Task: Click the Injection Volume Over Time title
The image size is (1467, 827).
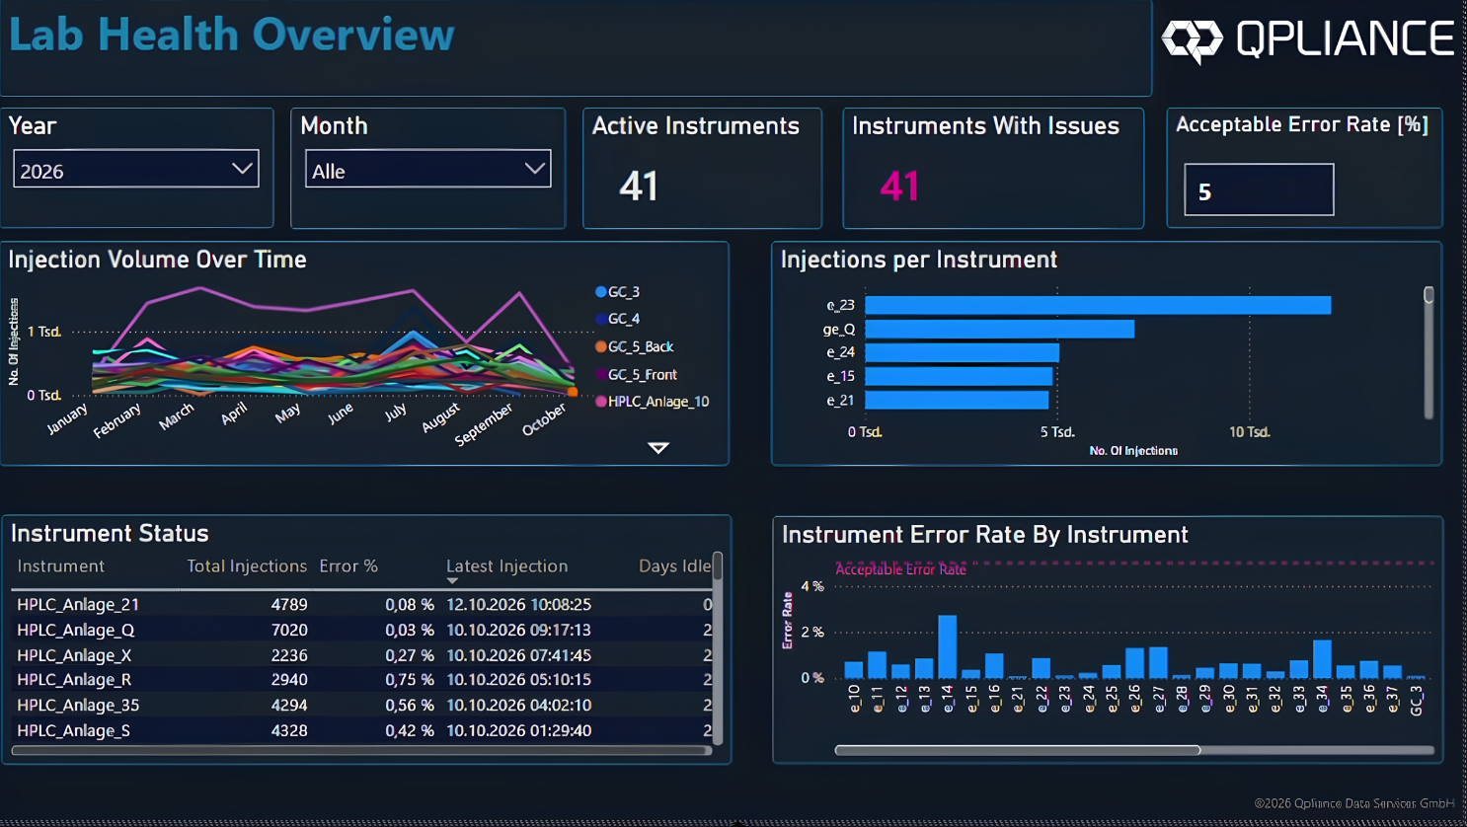Action: tap(158, 260)
